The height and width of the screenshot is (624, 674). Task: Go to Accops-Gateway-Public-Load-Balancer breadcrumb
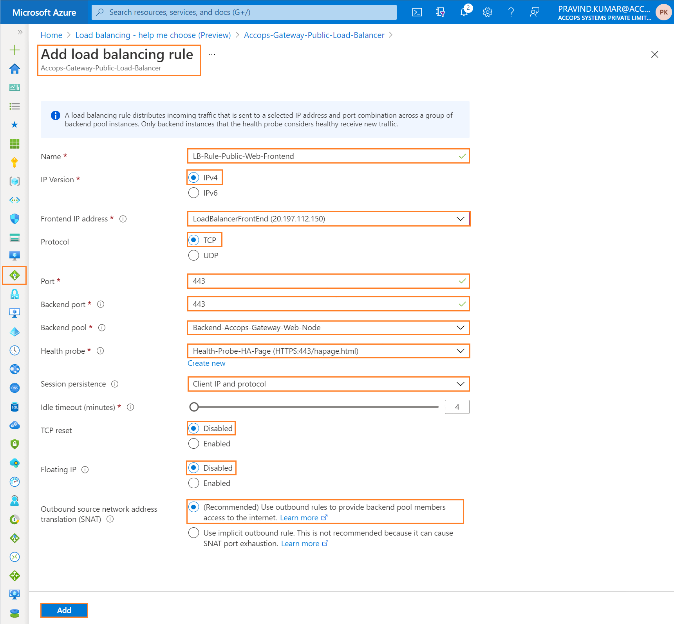314,35
